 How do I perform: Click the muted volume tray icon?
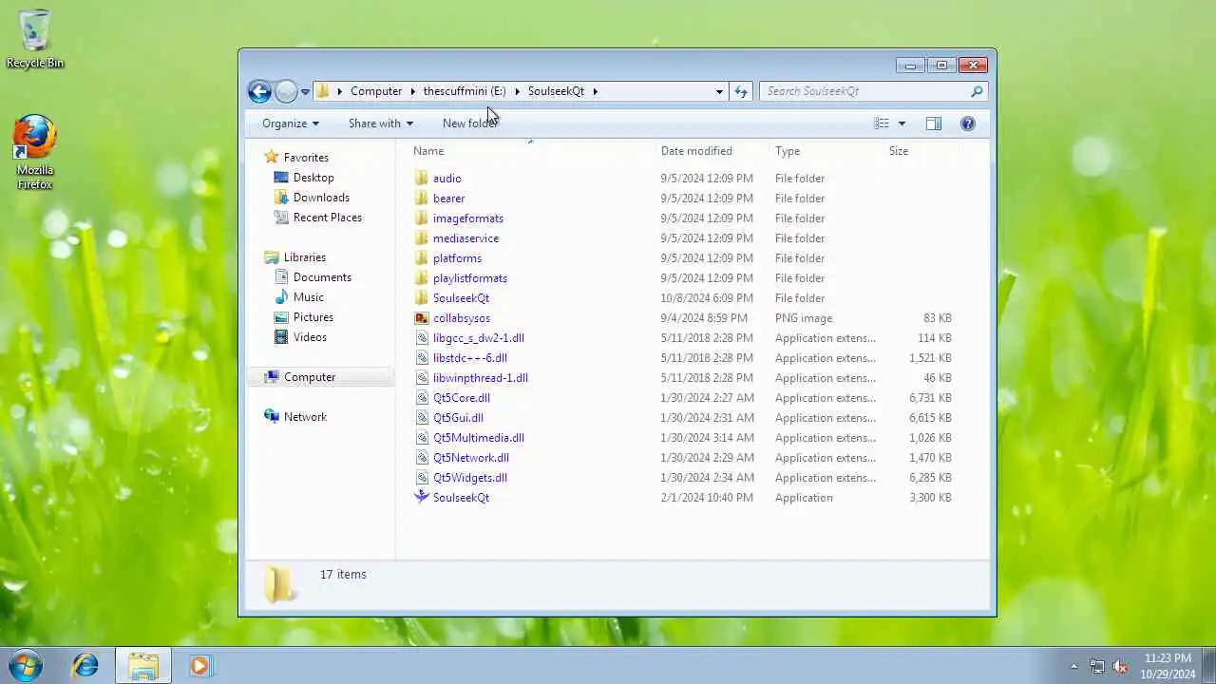tap(1120, 667)
